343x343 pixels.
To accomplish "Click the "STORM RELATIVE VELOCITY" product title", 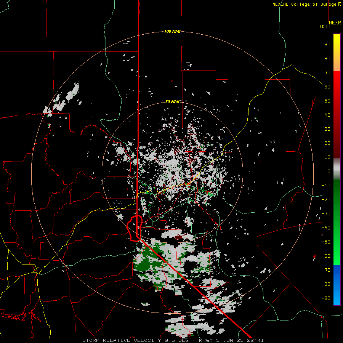I will pyautogui.click(x=122, y=340).
